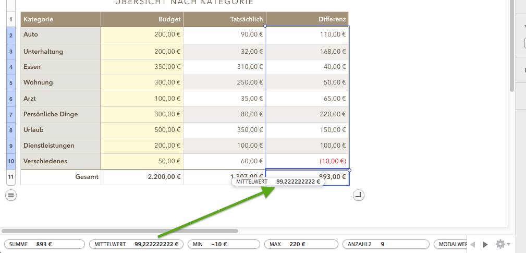
Task: Click the 150,00 € Differenz cell for Urlaub
Action: 307,130
